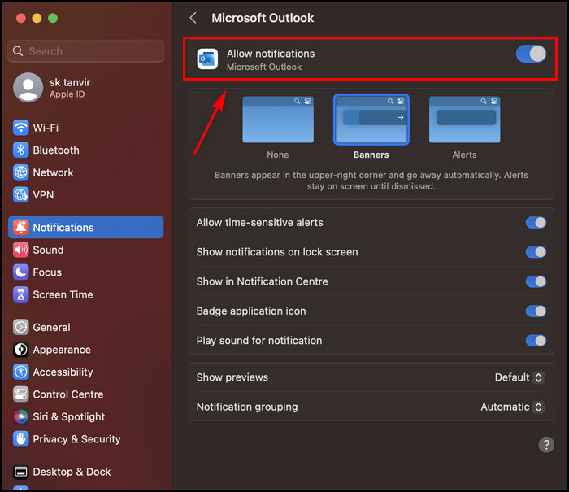Select the Sound sidebar item
Viewport: 569px width, 492px height.
click(48, 250)
